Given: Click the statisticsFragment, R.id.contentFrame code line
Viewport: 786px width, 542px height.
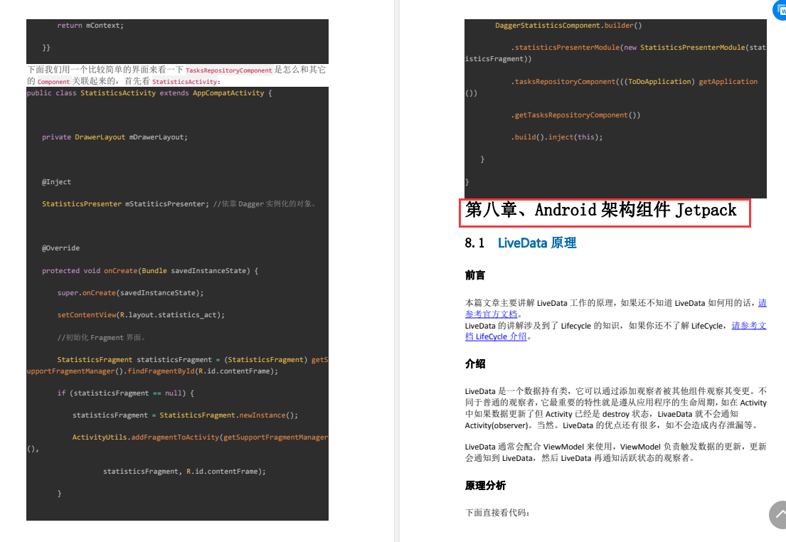Looking at the screenshot, I should tap(184, 471).
